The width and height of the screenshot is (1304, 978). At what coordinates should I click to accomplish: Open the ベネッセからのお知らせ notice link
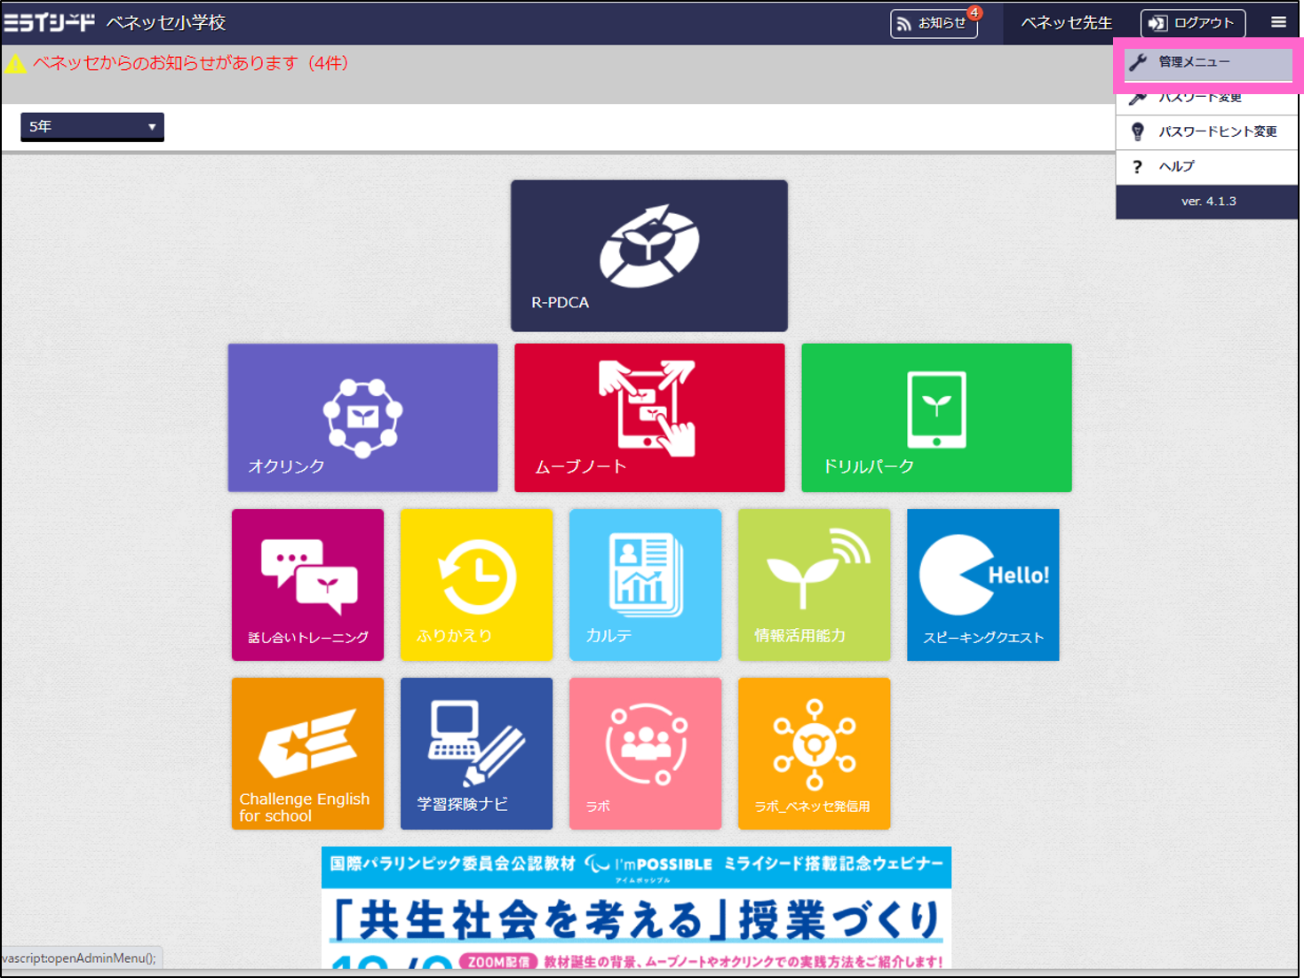click(x=190, y=63)
